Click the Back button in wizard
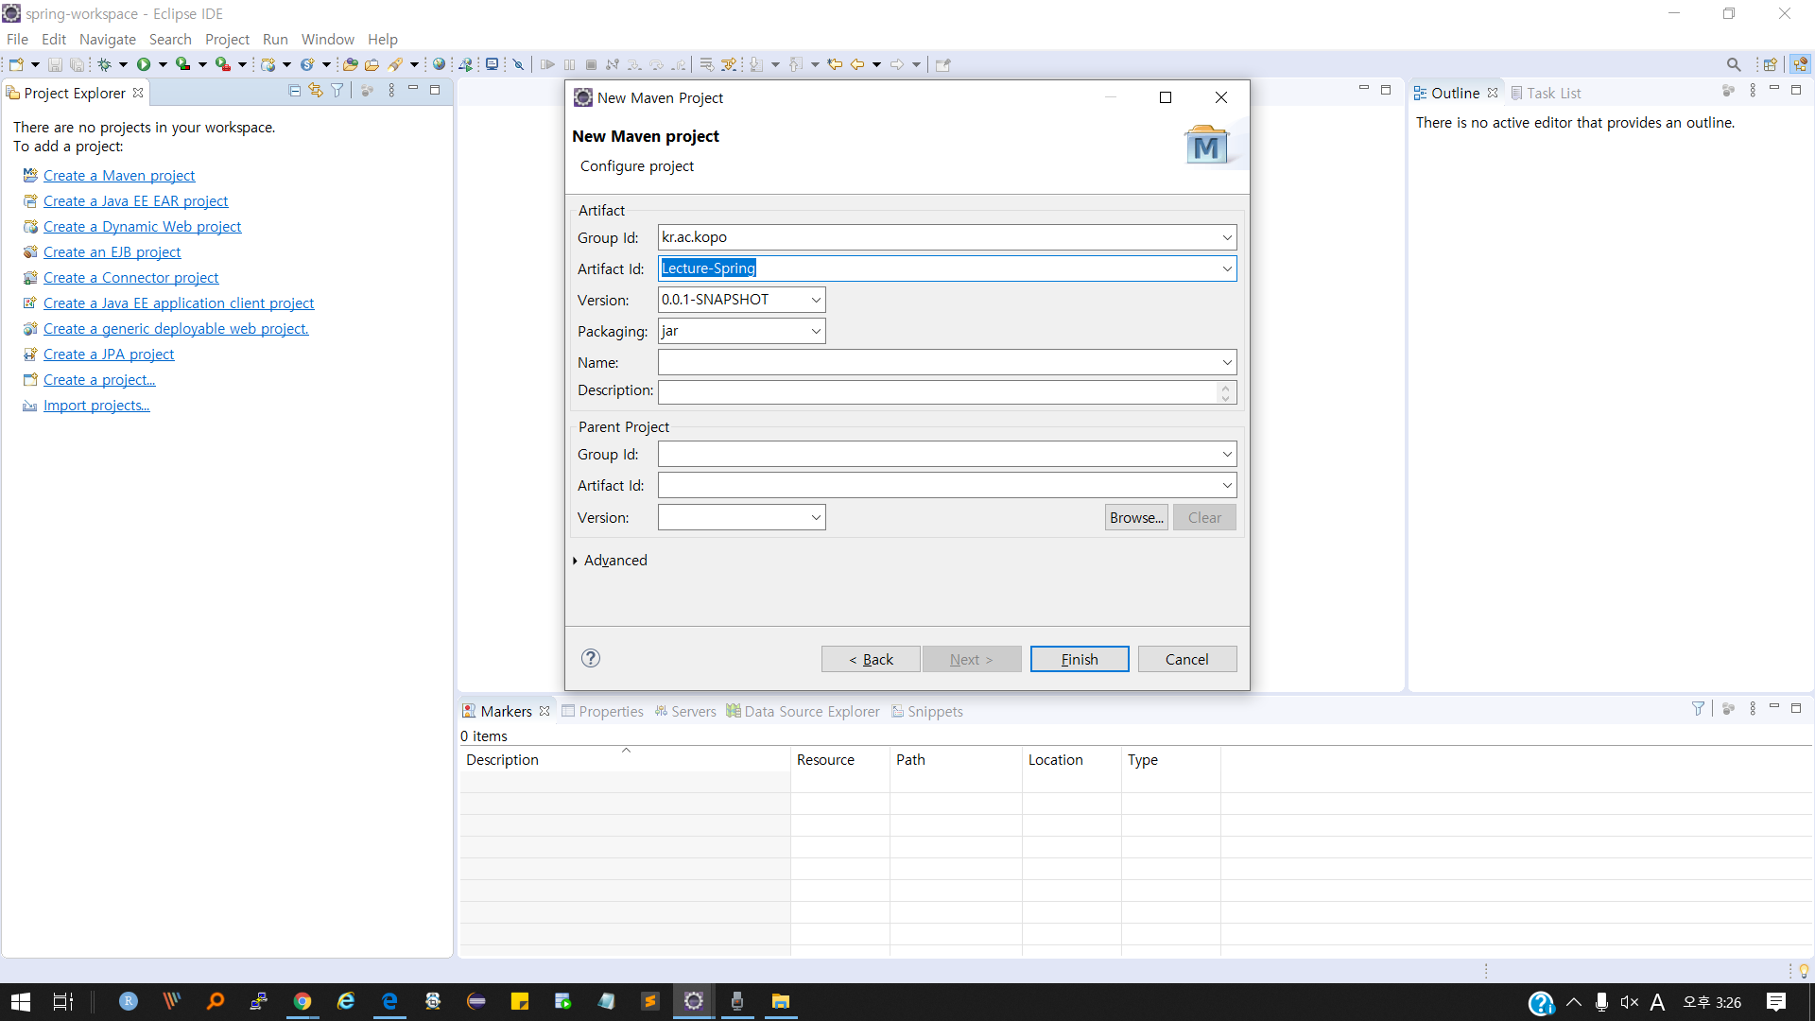Viewport: 1815px width, 1021px height. [x=871, y=659]
